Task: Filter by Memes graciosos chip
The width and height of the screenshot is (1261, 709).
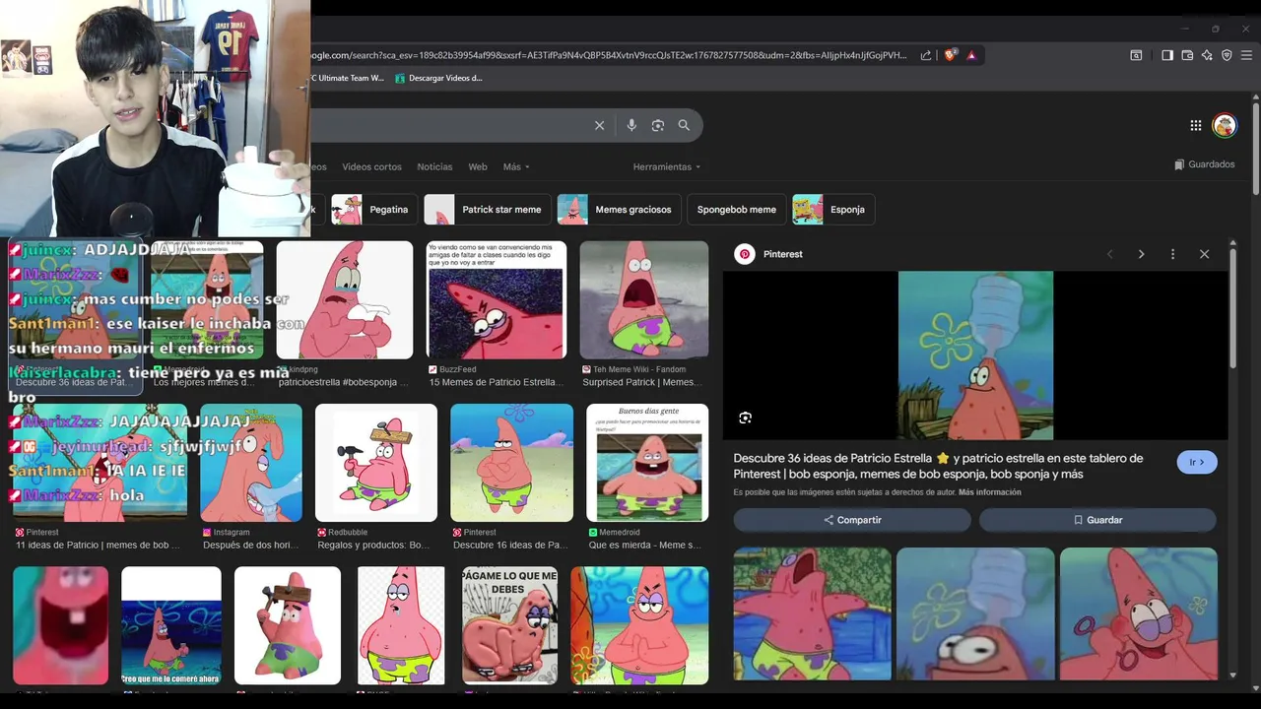Action: click(x=619, y=209)
